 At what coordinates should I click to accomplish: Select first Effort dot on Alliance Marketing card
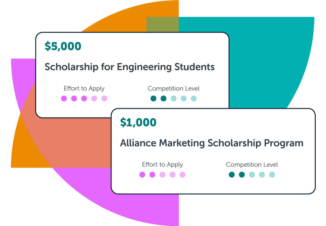click(x=142, y=174)
